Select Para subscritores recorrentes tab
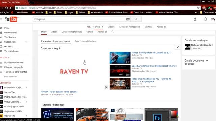 55,41
